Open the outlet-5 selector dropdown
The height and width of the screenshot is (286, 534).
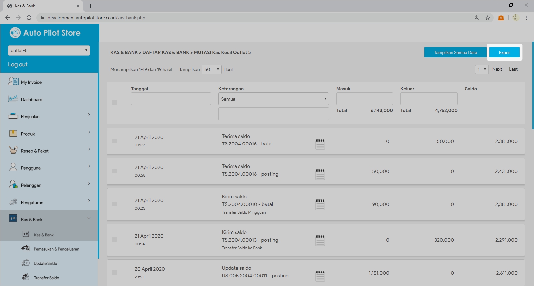pos(49,50)
